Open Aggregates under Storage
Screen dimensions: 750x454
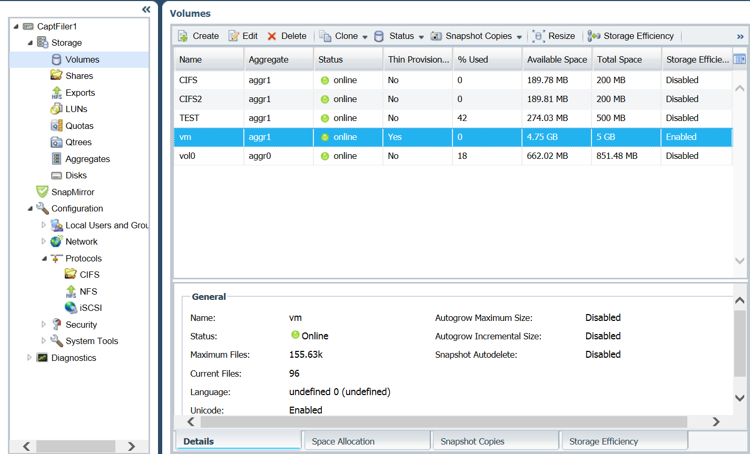tap(87, 159)
